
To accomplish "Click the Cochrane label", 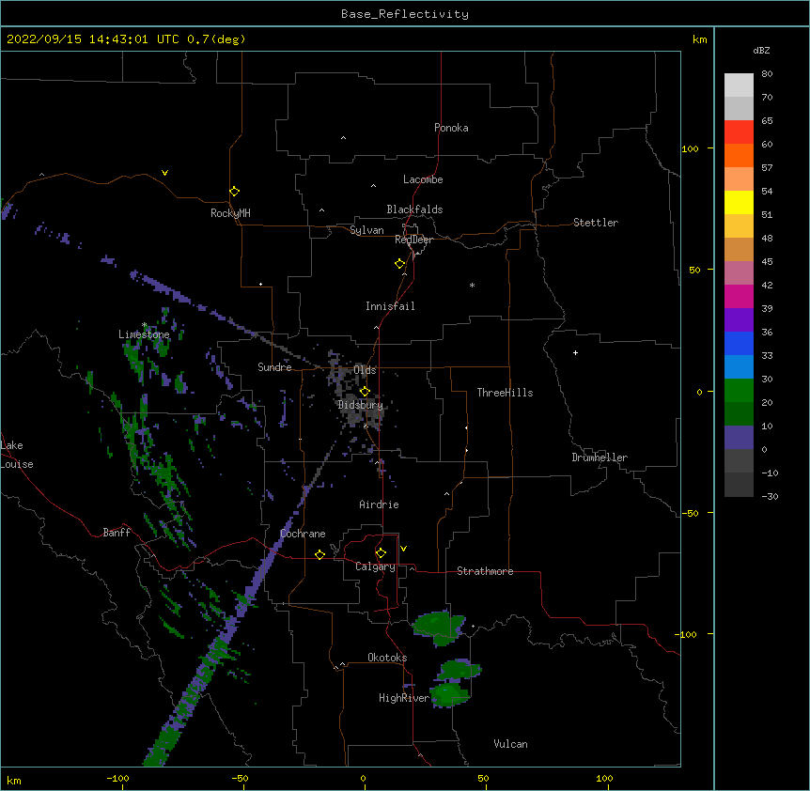I will [x=303, y=534].
